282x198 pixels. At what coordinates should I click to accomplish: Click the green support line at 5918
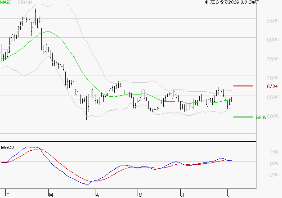click(x=243, y=117)
